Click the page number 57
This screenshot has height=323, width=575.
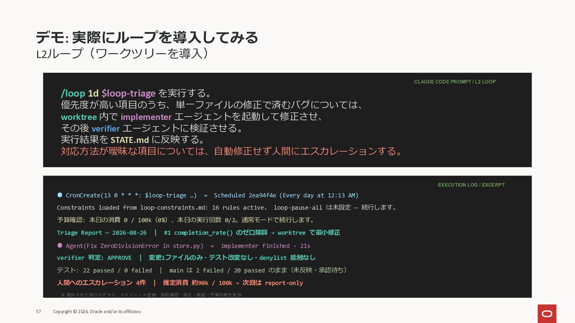point(38,312)
